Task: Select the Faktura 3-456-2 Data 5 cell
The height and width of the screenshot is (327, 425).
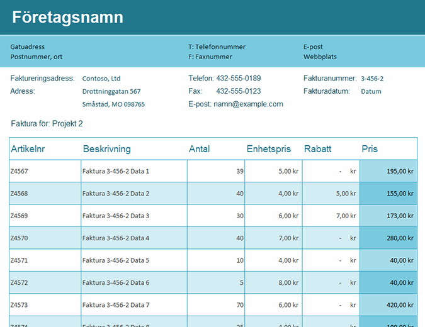Action: (116, 260)
